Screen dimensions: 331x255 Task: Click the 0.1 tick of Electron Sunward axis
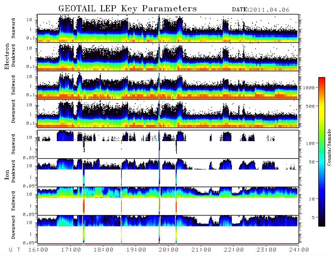coord(31,38)
